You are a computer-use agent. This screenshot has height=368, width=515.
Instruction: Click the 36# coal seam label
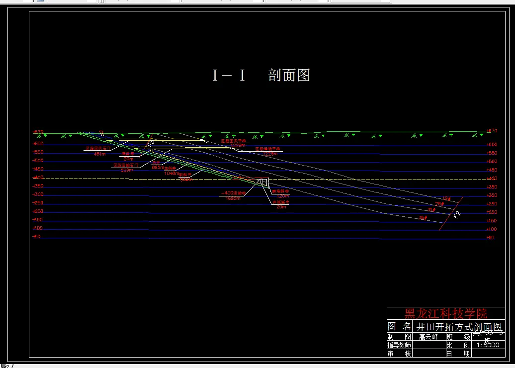pyautogui.click(x=423, y=218)
